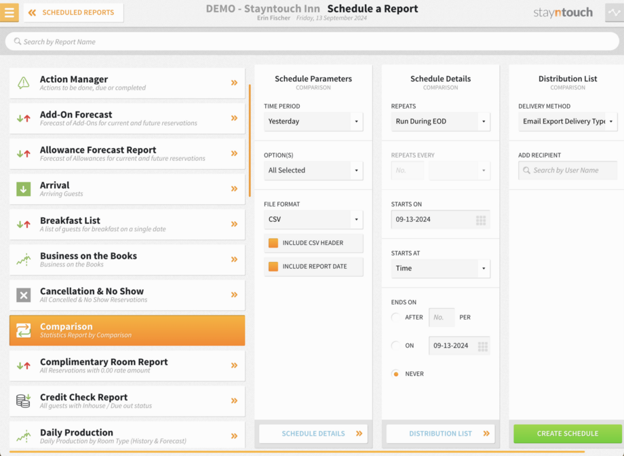Screen dimensions: 624x456
Task: Open the Delivery Method dropdown
Action: [x=568, y=121]
